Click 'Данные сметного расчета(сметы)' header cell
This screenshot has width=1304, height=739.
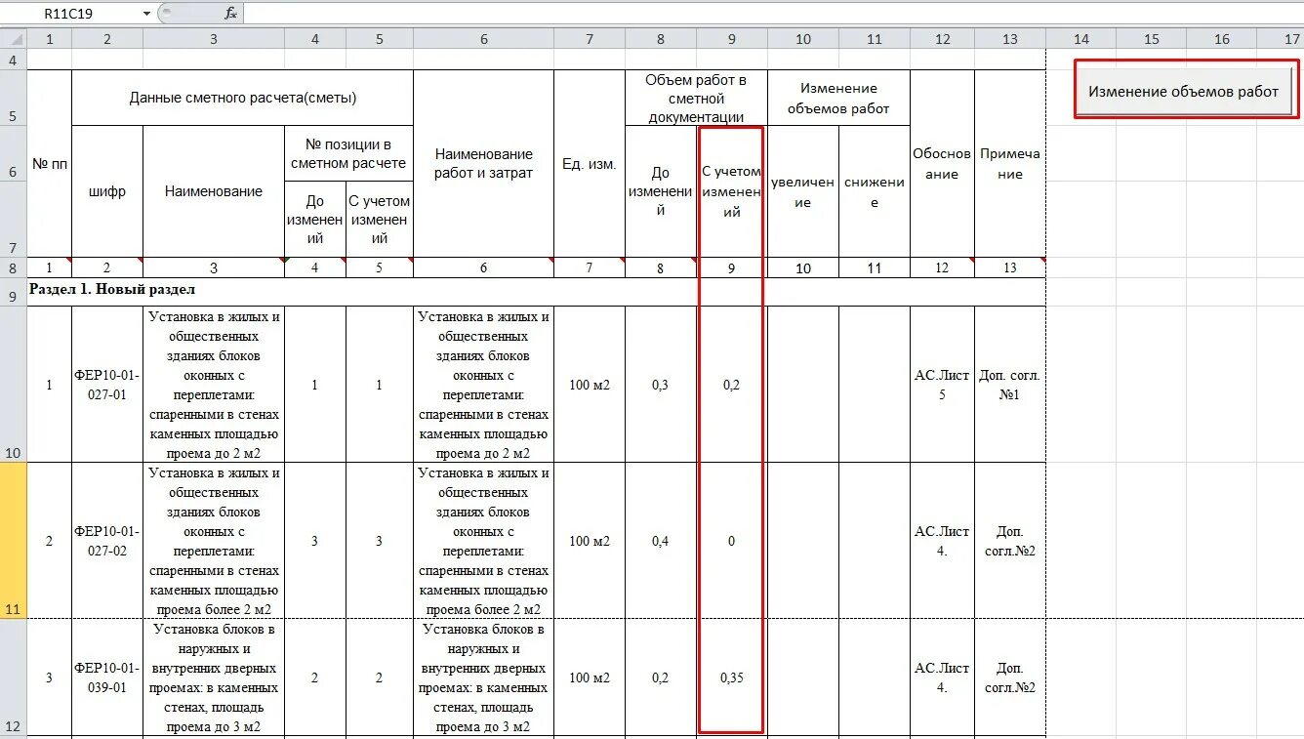point(242,98)
